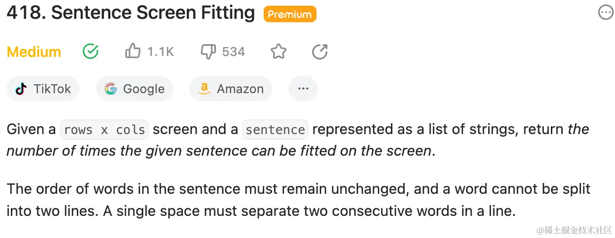The image size is (615, 238).
Task: Select the TikTok company tag label
Action: pos(52,89)
